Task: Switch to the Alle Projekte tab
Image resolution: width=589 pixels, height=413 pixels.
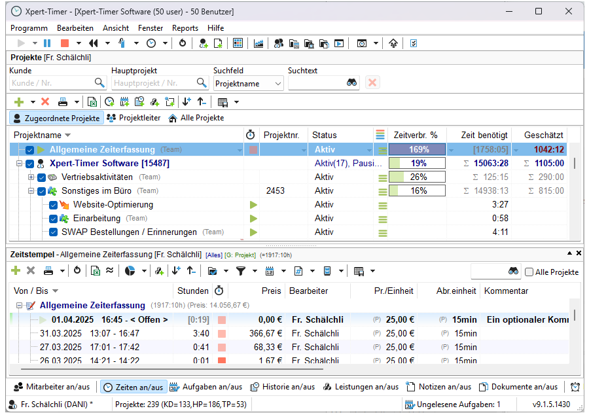Action: [x=196, y=118]
